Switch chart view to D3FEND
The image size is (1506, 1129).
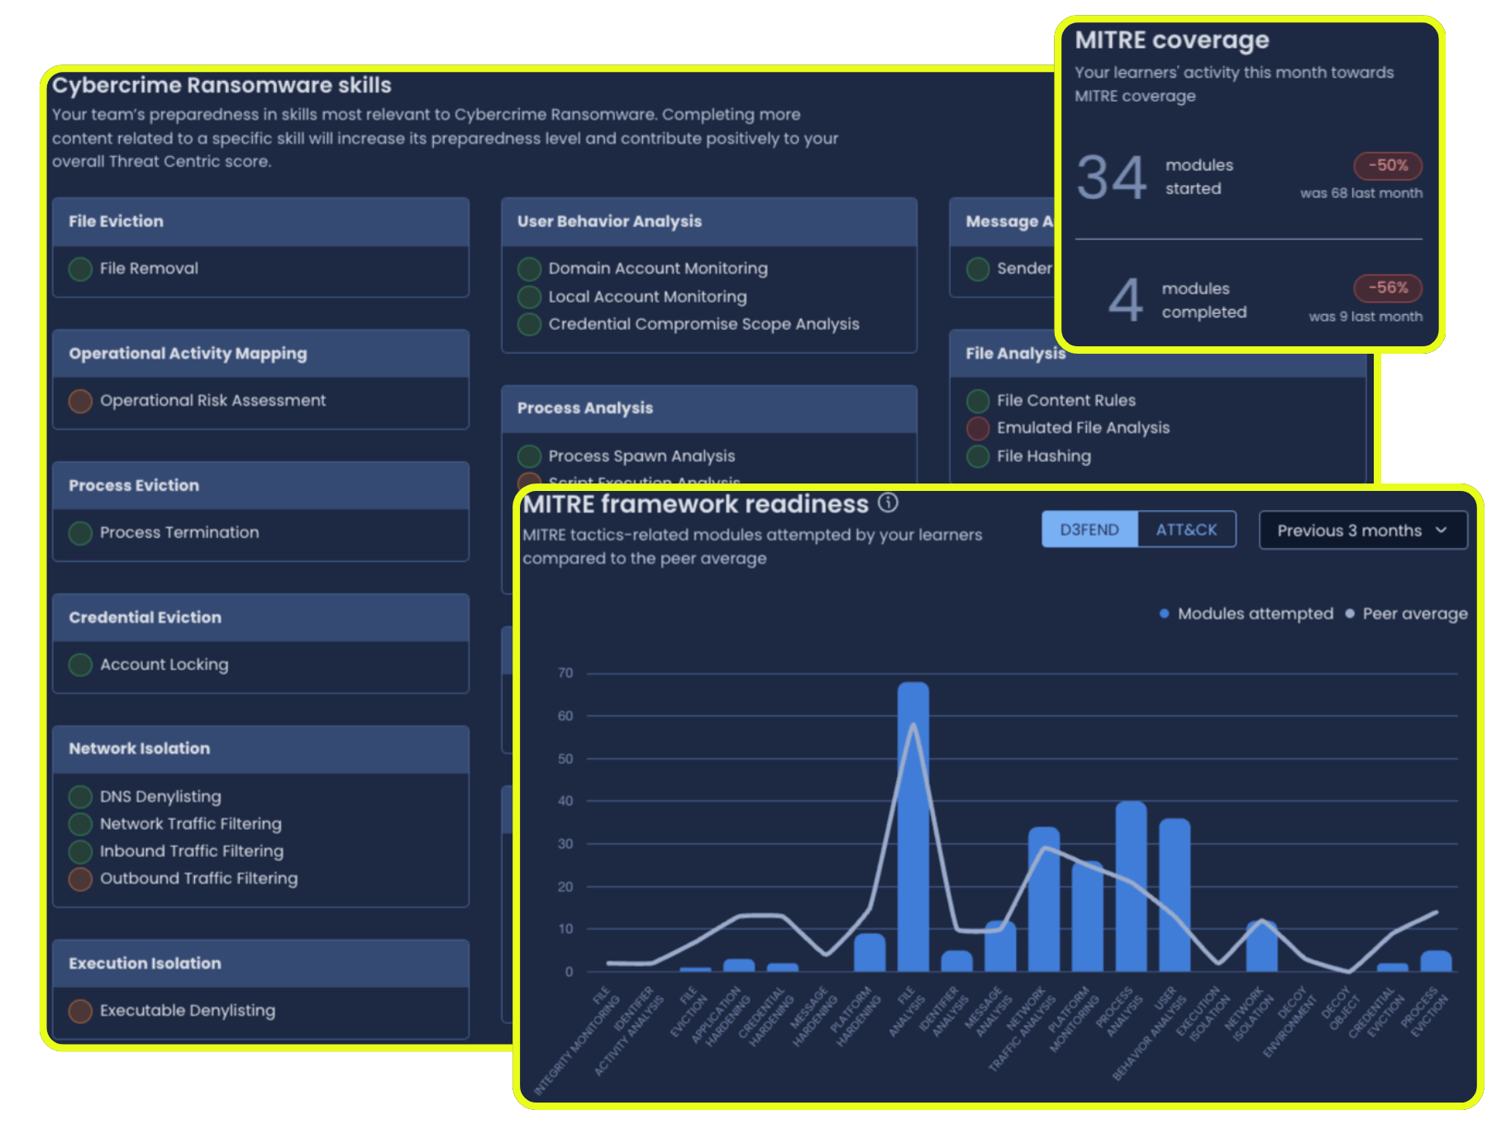click(x=1089, y=530)
